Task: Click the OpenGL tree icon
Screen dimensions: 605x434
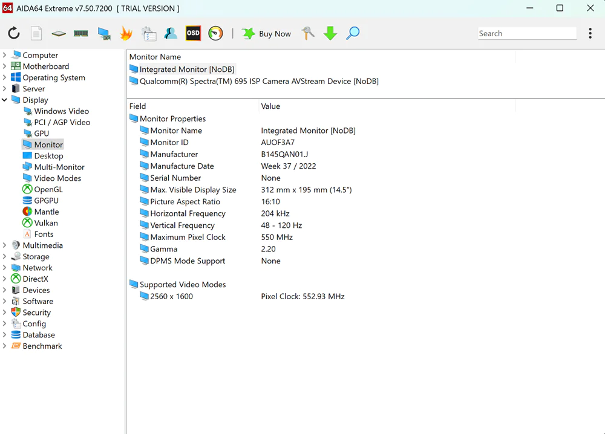Action: pyautogui.click(x=27, y=189)
